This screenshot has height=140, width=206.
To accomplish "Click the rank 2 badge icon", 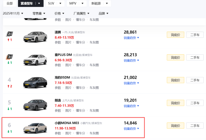I will [x=9, y=34].
